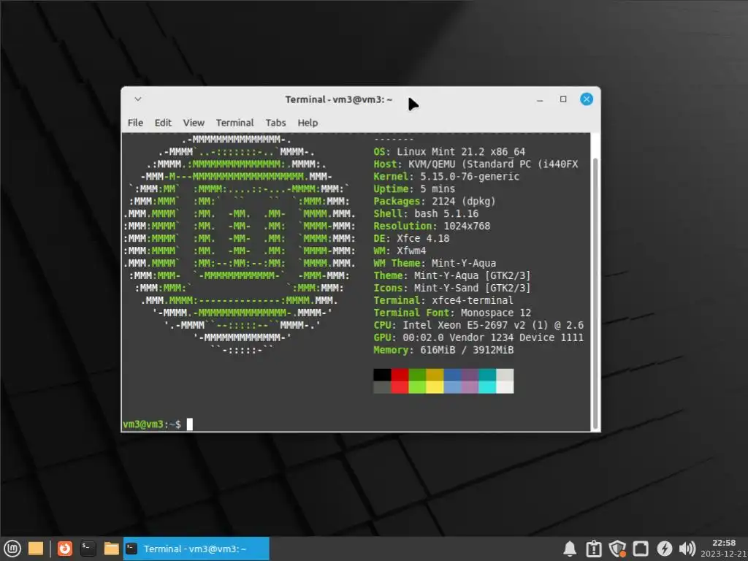This screenshot has width=748, height=561.
Task: Click the GPU line '00:02.0 Vendor 1234'
Action: click(x=458, y=337)
